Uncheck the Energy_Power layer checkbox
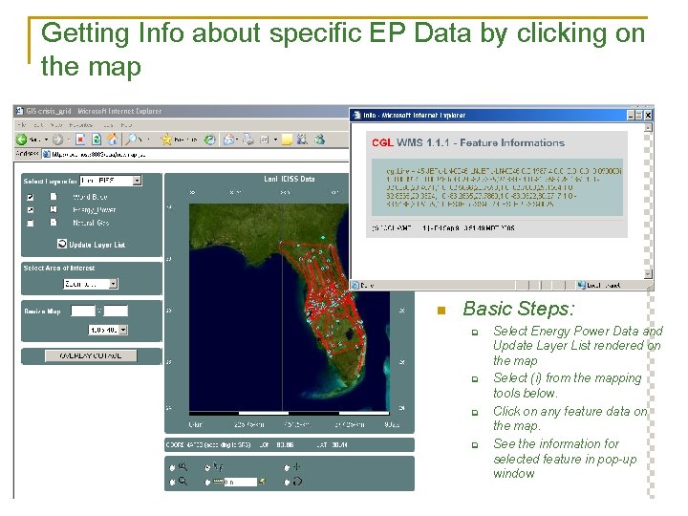Screen dimensions: 688x516 (31, 209)
